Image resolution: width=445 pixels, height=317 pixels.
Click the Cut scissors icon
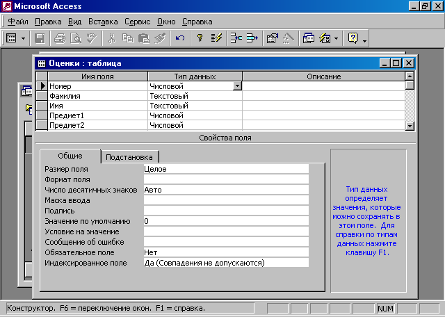(112, 38)
